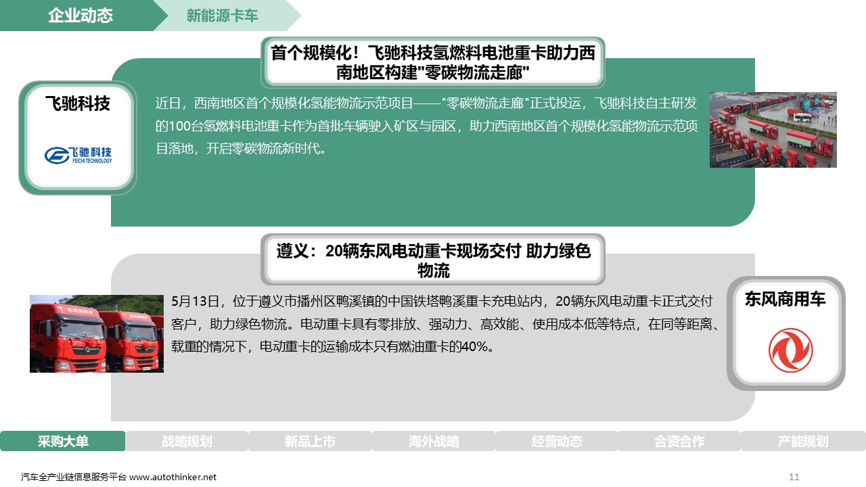Select the 经营动态 tab
This screenshot has height=487, width=866.
(557, 441)
